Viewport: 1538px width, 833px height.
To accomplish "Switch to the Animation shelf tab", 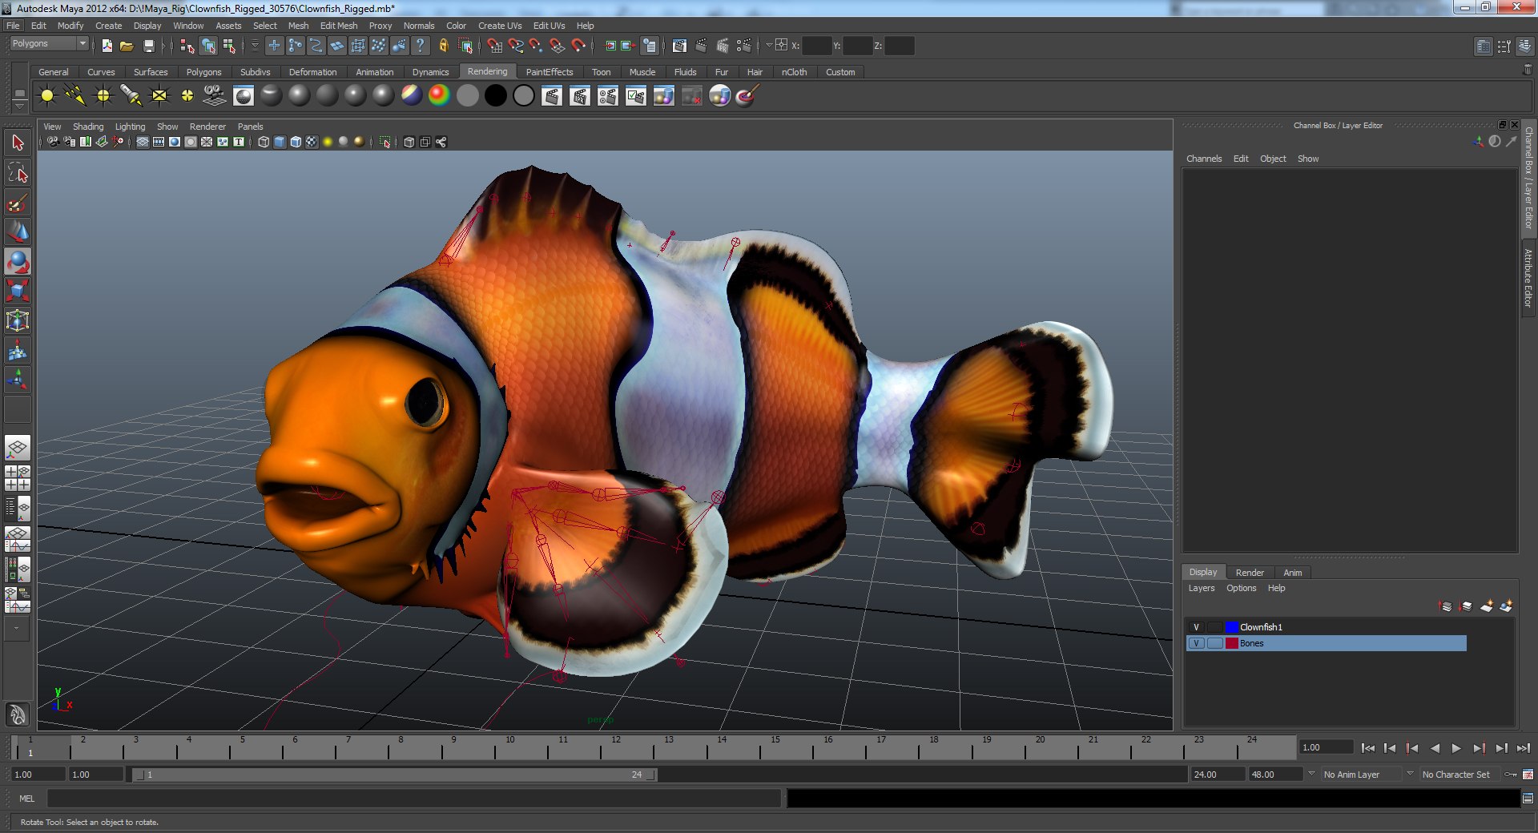I will click(374, 72).
